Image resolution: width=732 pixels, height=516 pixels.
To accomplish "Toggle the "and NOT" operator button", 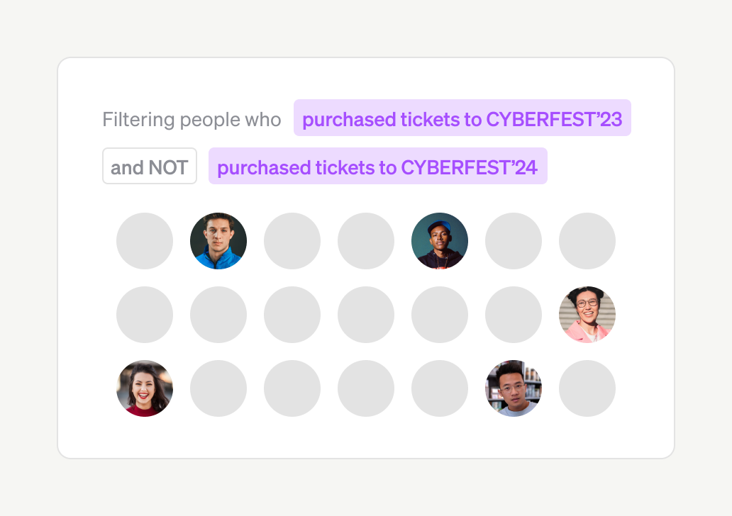I will [x=150, y=166].
